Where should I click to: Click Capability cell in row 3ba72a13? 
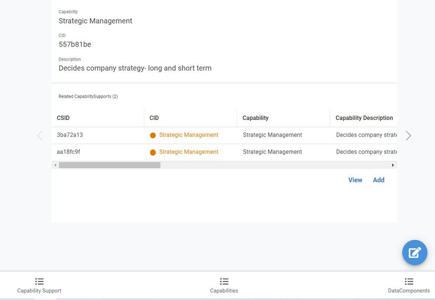pos(283,135)
